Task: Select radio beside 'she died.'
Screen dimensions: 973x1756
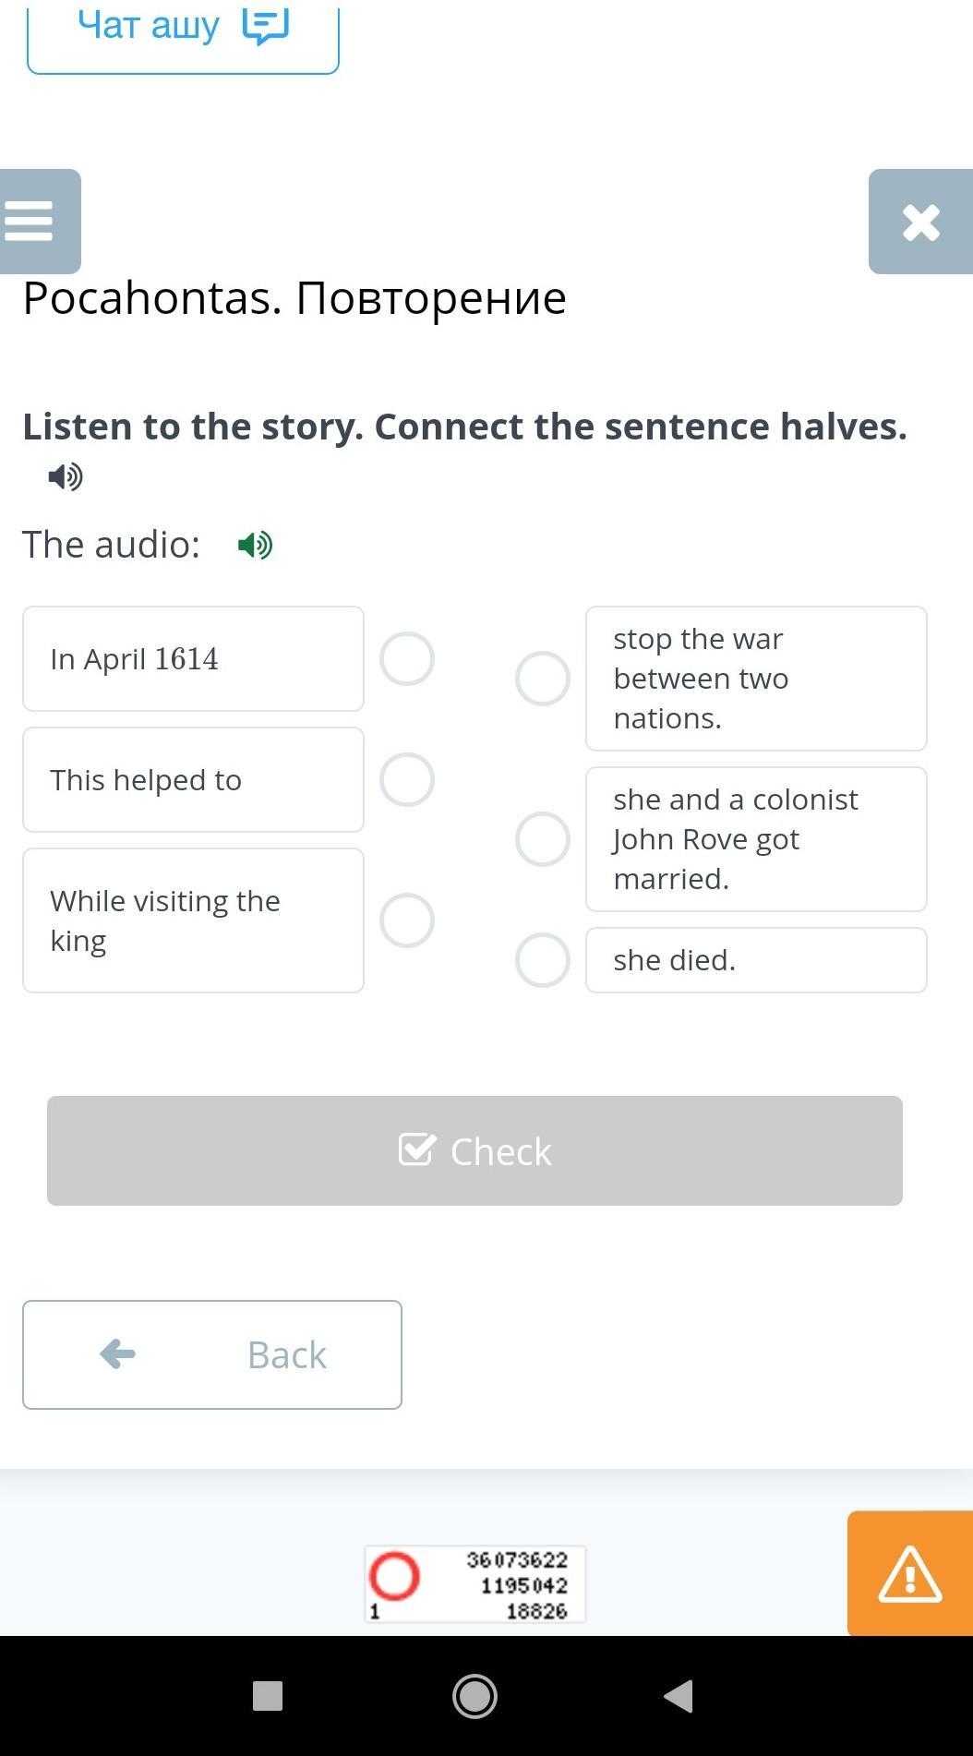Action: pos(543,960)
